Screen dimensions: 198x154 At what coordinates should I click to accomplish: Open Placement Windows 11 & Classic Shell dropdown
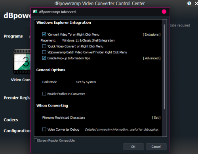click(x=88, y=40)
